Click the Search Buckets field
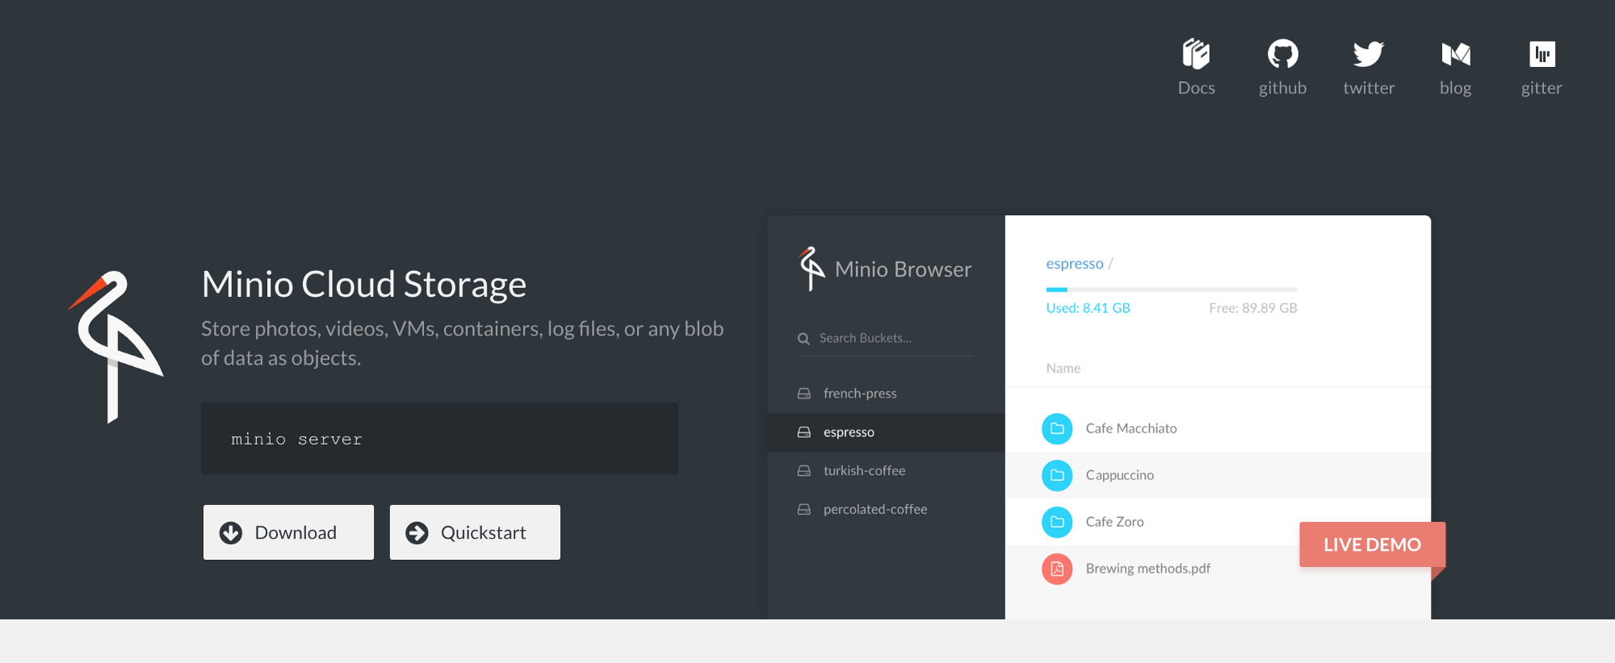Screen dimensions: 1615x663 coord(885,339)
